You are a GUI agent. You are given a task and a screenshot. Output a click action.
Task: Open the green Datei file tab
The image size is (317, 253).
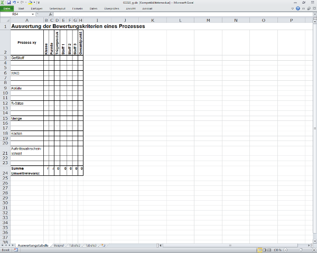(7, 9)
